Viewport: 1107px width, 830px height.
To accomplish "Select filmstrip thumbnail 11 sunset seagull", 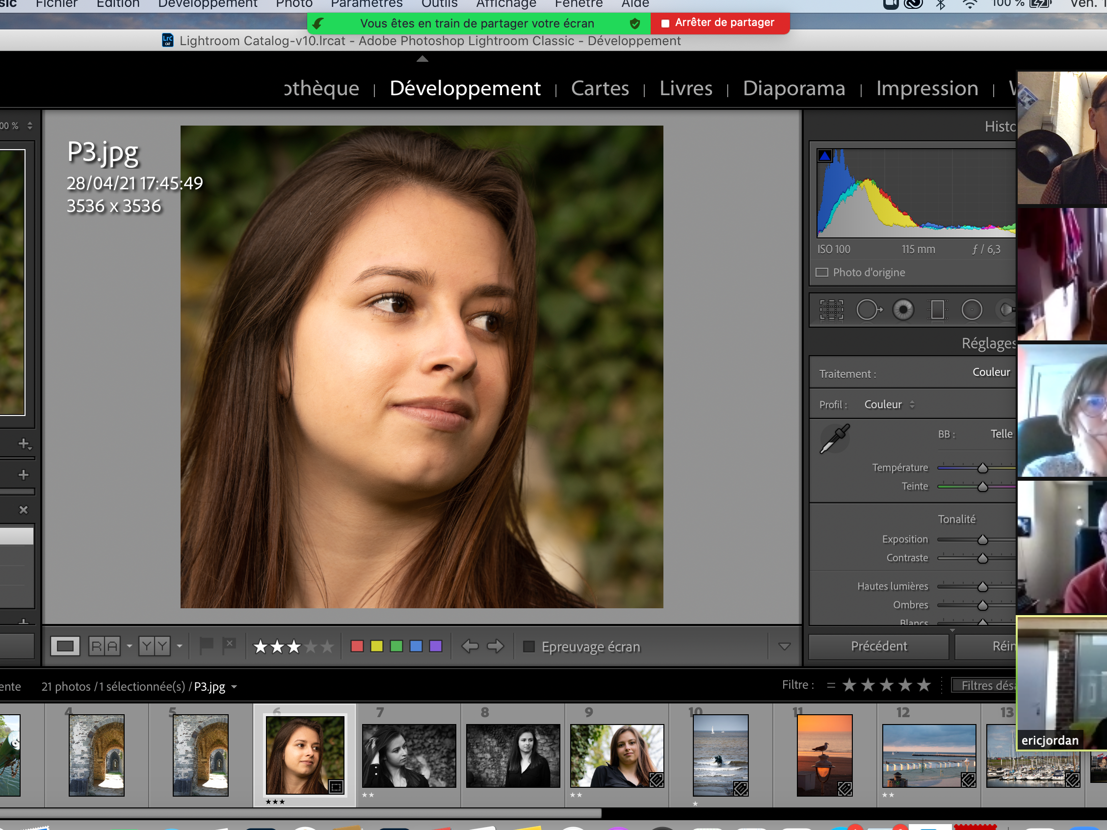I will coord(824,755).
